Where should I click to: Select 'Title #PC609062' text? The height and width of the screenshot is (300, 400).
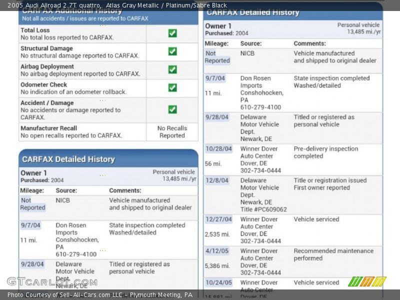coord(263,209)
